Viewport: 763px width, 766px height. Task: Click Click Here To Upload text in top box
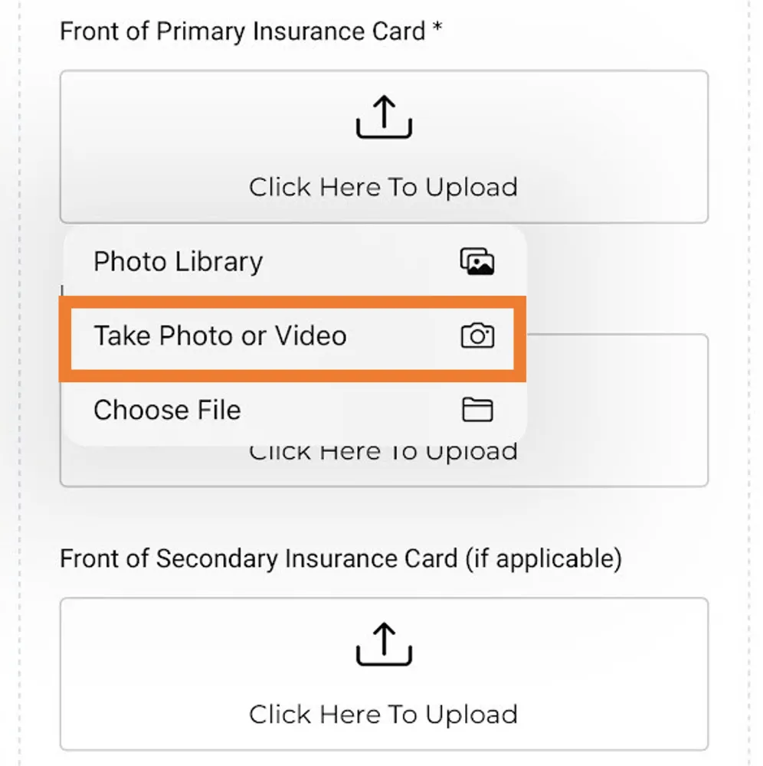[384, 187]
